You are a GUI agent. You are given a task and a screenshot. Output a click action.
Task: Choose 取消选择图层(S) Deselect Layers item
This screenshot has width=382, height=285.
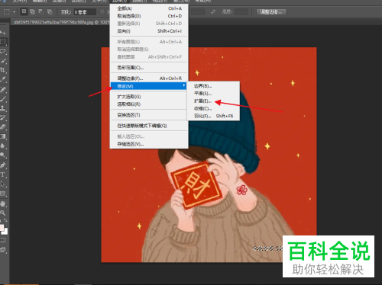(x=150, y=50)
